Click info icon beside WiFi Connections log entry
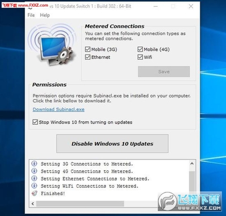The width and height of the screenshot is (226, 216). click(34, 186)
